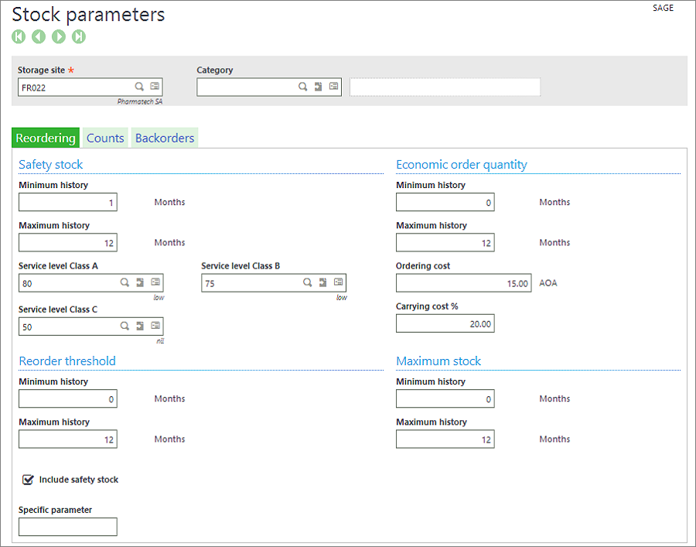Search Service level Class B with magnifier
696x547 pixels.
click(x=307, y=282)
